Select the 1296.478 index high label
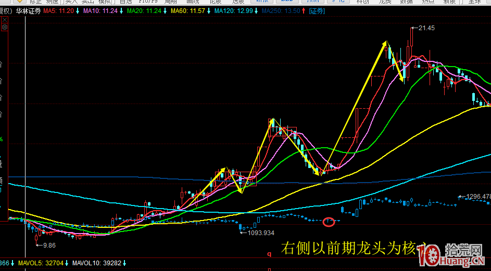Screen dimensions: 491x271 (x=478, y=197)
